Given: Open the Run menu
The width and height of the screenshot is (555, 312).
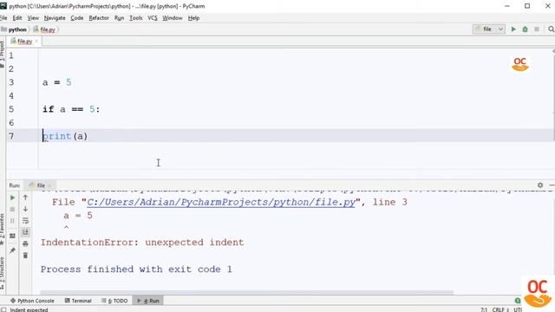Looking at the screenshot, I should 120,17.
